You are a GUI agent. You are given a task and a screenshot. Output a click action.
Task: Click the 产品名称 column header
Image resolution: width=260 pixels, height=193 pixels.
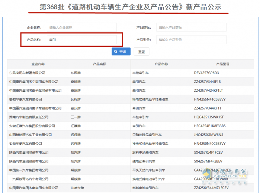[x=161, y=64]
